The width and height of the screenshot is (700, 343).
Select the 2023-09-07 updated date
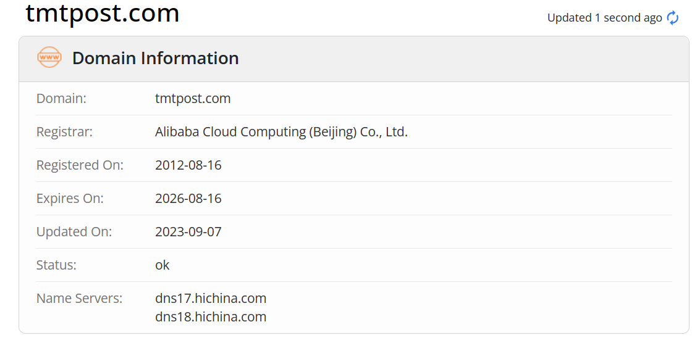[188, 232]
